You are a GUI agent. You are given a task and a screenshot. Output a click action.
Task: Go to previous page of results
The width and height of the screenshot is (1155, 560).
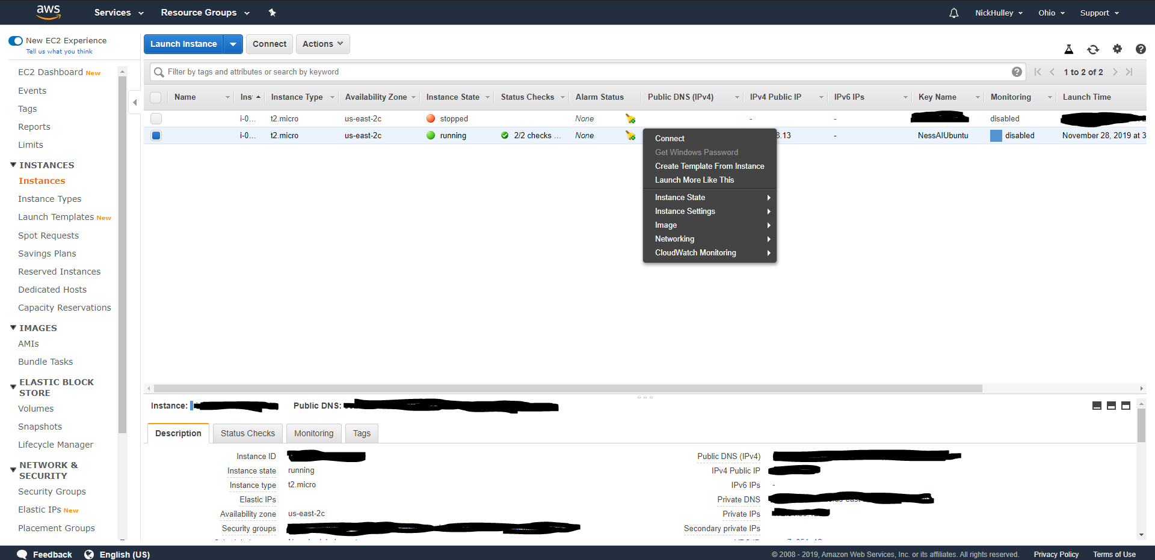point(1052,72)
